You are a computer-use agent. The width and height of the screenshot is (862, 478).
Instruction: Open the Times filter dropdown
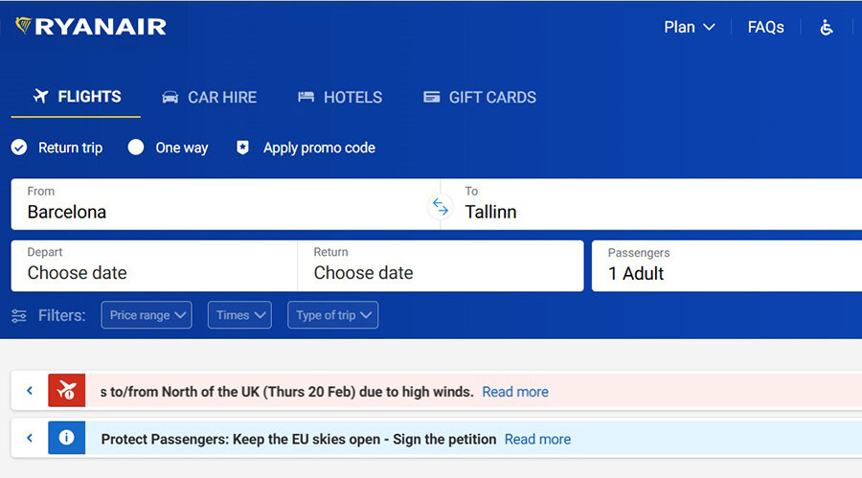(x=239, y=315)
